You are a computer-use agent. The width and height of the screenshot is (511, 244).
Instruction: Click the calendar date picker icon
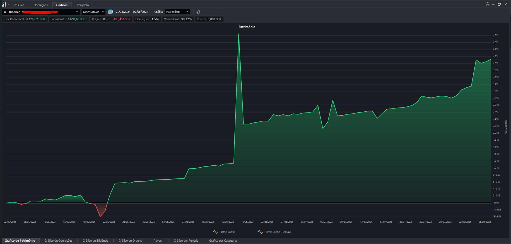[111, 12]
